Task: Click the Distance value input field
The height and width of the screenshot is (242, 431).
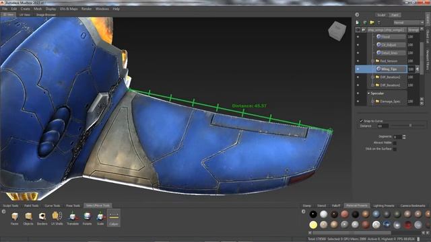Action: tap(383, 126)
